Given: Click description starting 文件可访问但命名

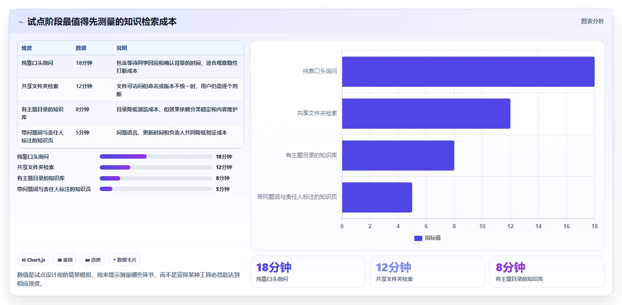Looking at the screenshot, I should click(177, 90).
